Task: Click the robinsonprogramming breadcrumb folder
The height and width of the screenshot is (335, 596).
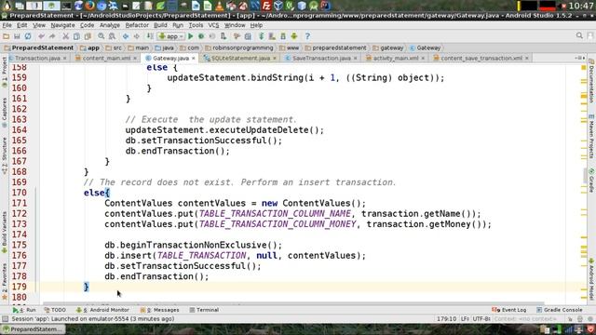Action: click(x=238, y=47)
